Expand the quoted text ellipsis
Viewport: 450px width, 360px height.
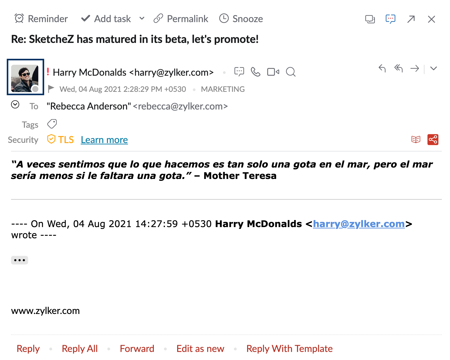tap(19, 260)
